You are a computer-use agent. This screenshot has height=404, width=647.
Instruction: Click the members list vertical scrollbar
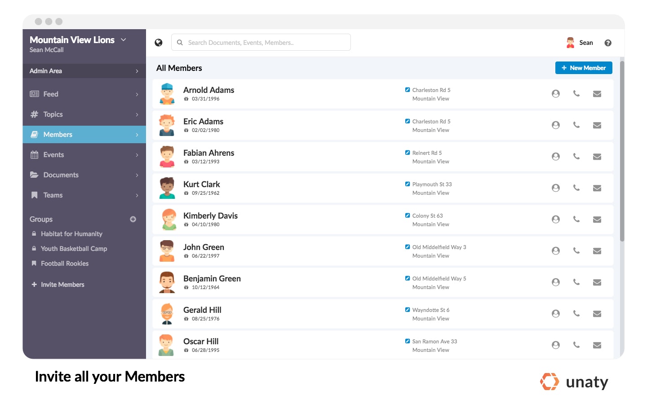pos(622,151)
